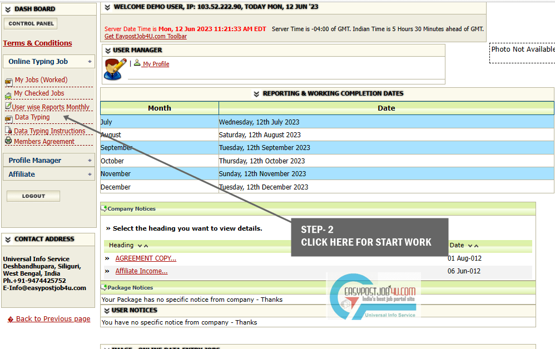
Task: Click the Data Typing sidebar icon
Action: pos(9,119)
